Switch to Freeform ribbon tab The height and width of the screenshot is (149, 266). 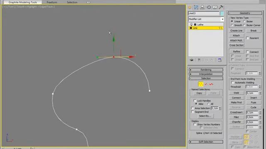click(x=52, y=2)
